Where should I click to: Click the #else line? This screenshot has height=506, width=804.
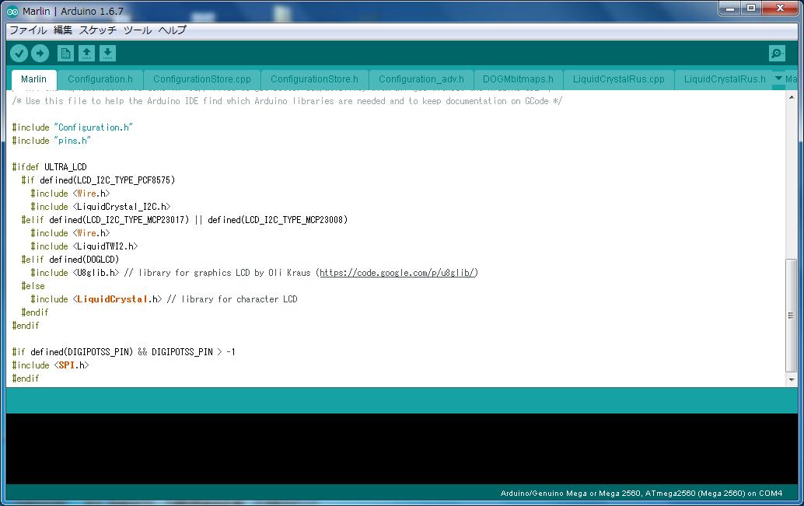33,286
